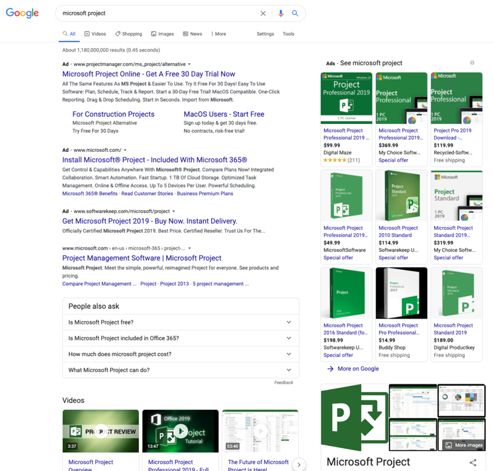Open the 'Business Premium Plans' link
Screen dimensions: 494x471
coord(205,193)
